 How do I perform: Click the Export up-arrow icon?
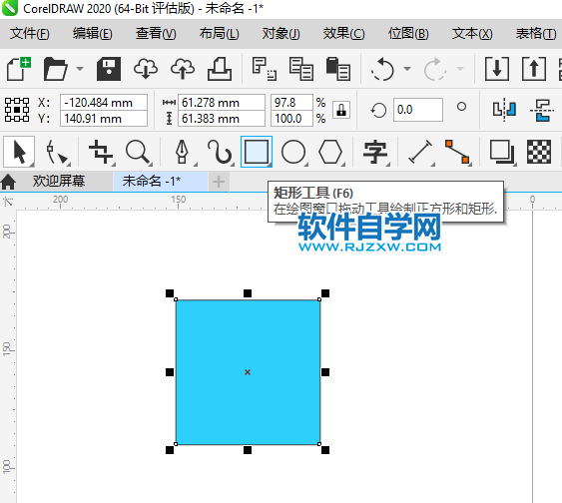point(534,69)
